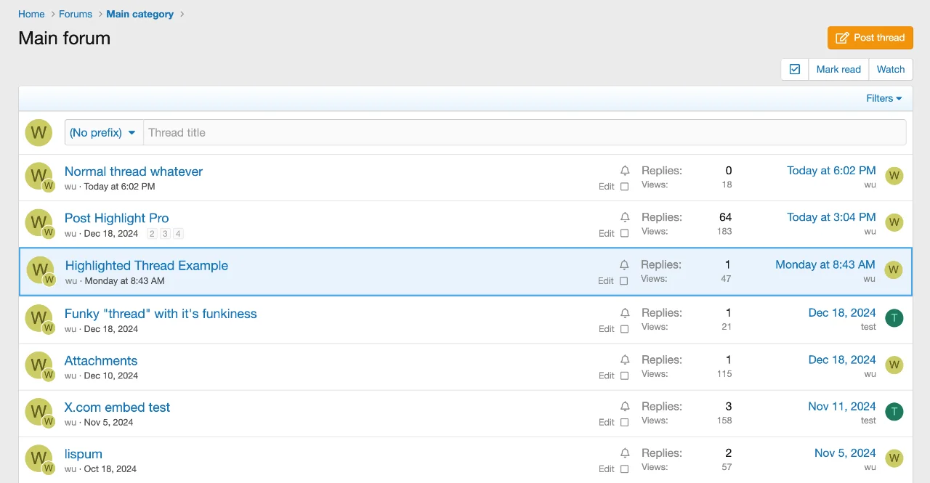
Task: Go to Forums in breadcrumb
Action: pos(76,14)
